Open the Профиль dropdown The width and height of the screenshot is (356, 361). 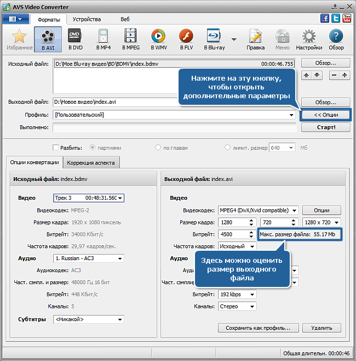[x=174, y=115]
